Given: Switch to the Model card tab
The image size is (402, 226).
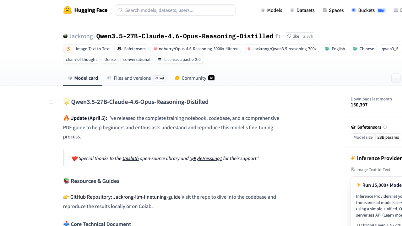Looking at the screenshot, I should (x=83, y=78).
